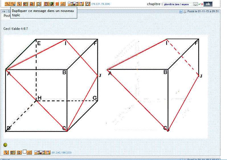Click the green globe icon in top toolbar

51,4
